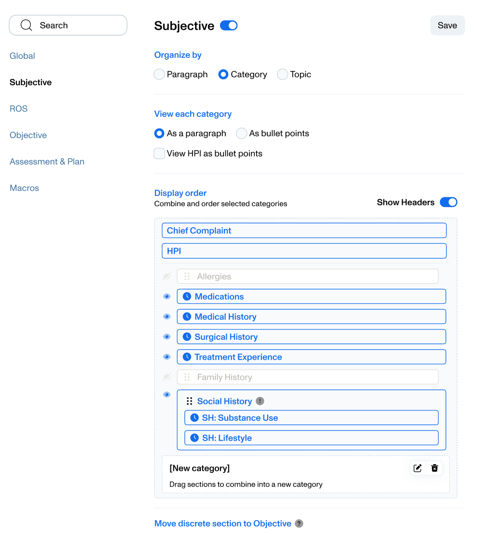This screenshot has height=534, width=495.
Task: Go to the ROS section
Action: tap(18, 108)
